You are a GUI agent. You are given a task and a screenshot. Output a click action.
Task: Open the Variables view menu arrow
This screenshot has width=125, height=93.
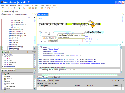(30, 52)
